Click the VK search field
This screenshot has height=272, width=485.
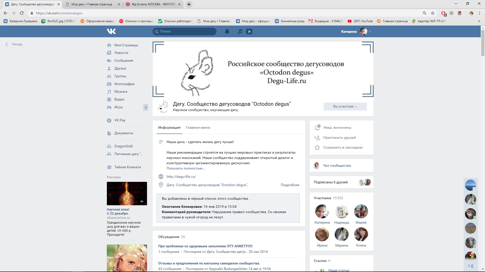(184, 31)
